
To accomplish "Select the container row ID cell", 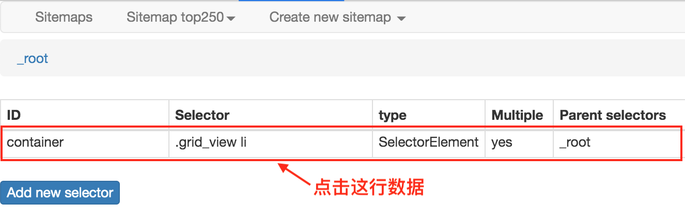I will [x=85, y=142].
